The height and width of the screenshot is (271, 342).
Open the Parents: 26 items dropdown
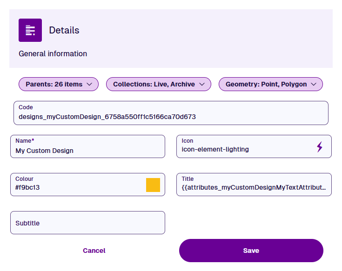[x=54, y=84]
